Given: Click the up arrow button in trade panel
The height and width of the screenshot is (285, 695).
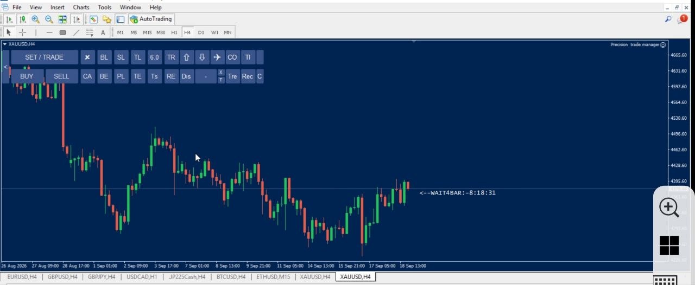Looking at the screenshot, I should [x=186, y=57].
